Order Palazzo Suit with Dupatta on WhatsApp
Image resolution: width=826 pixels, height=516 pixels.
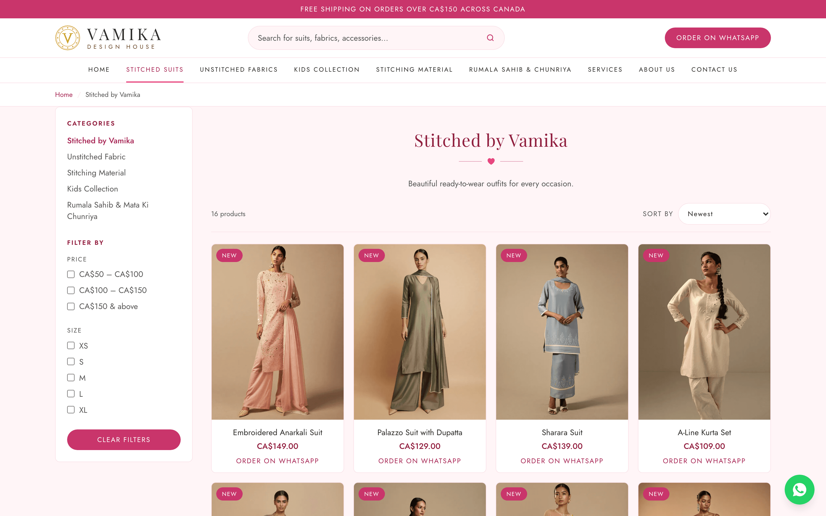(x=420, y=461)
